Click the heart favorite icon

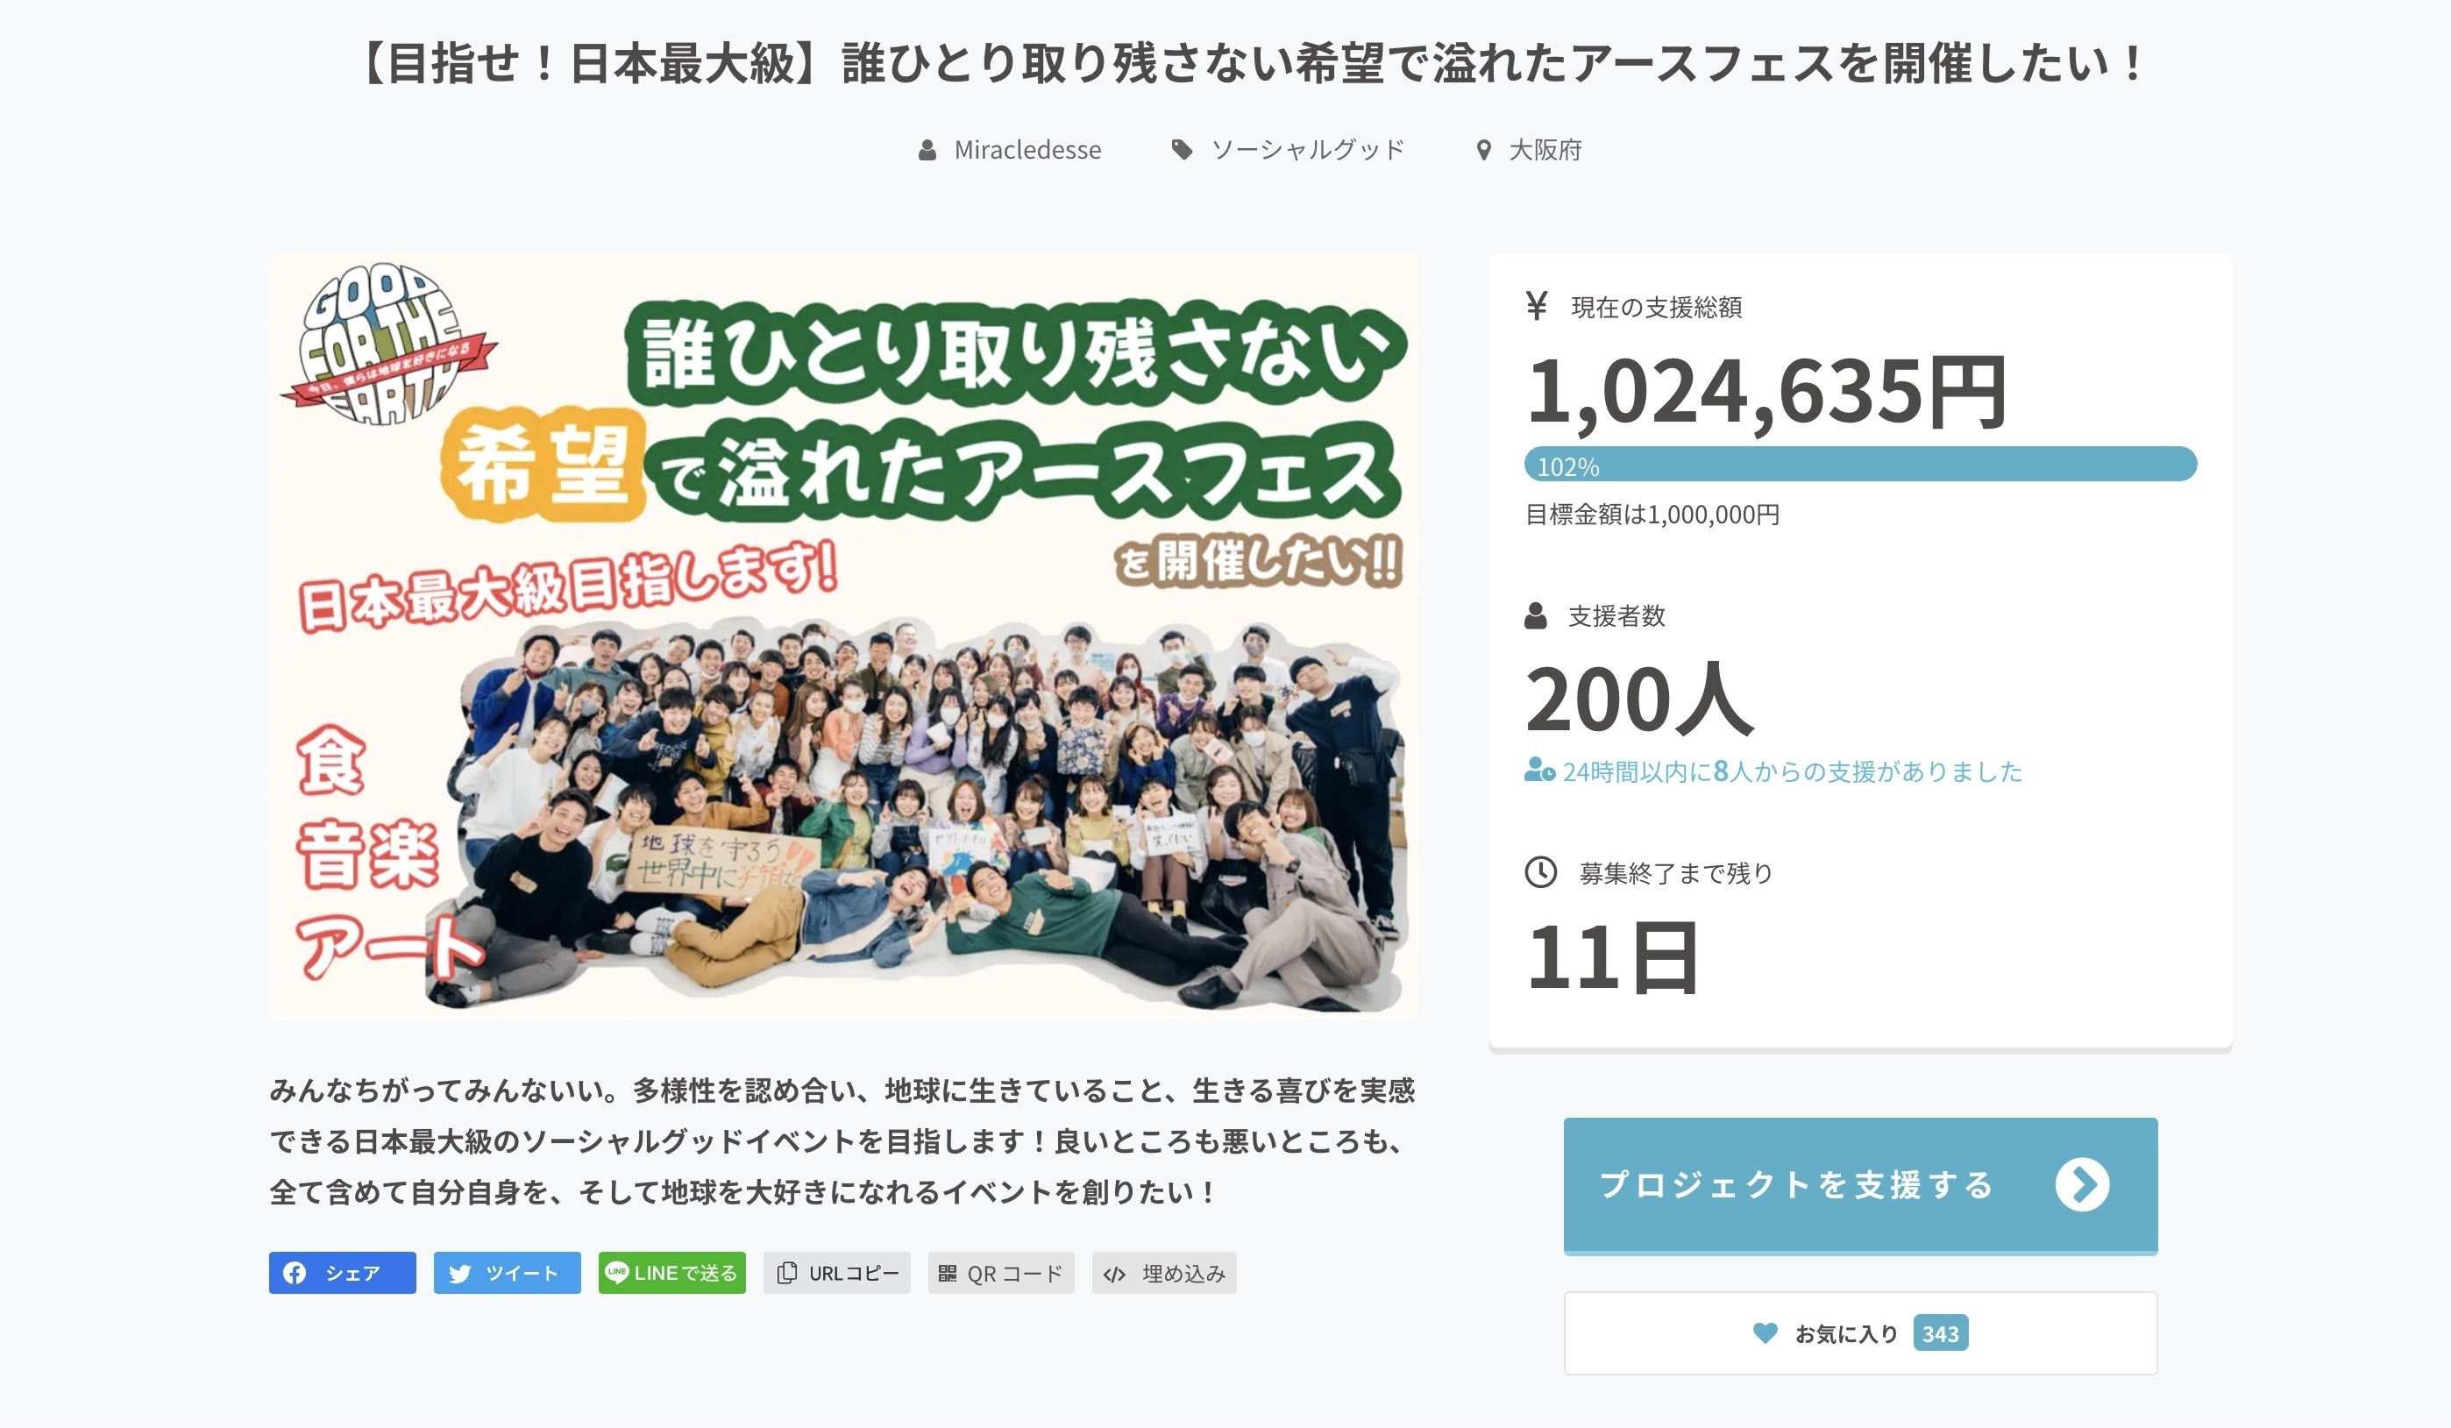1765,1332
